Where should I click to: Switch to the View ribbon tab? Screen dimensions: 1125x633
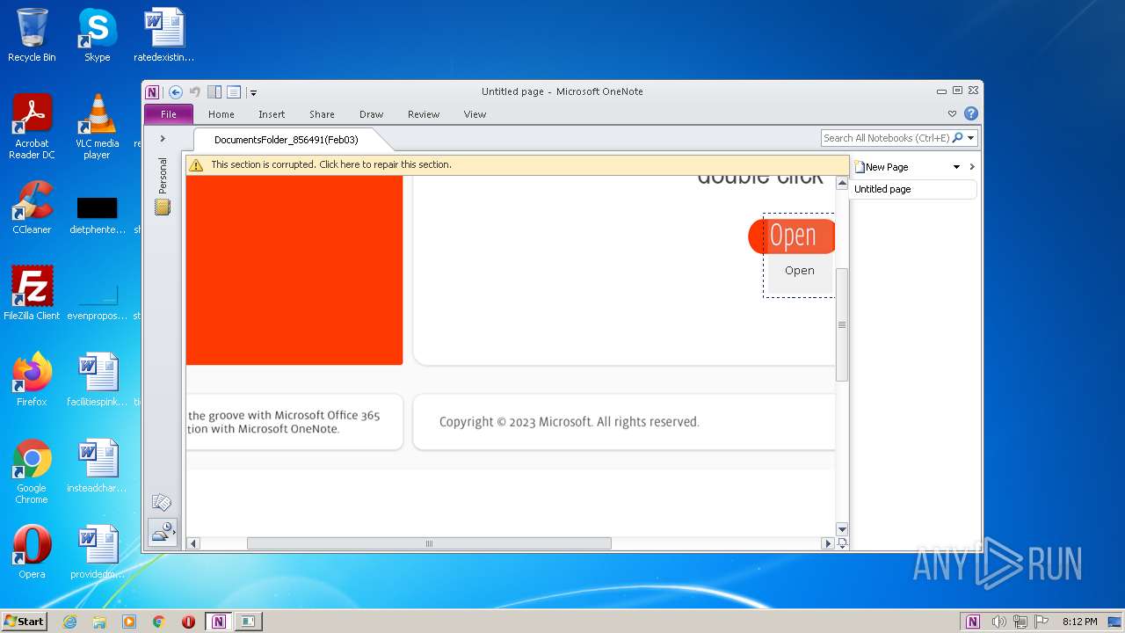coord(475,114)
